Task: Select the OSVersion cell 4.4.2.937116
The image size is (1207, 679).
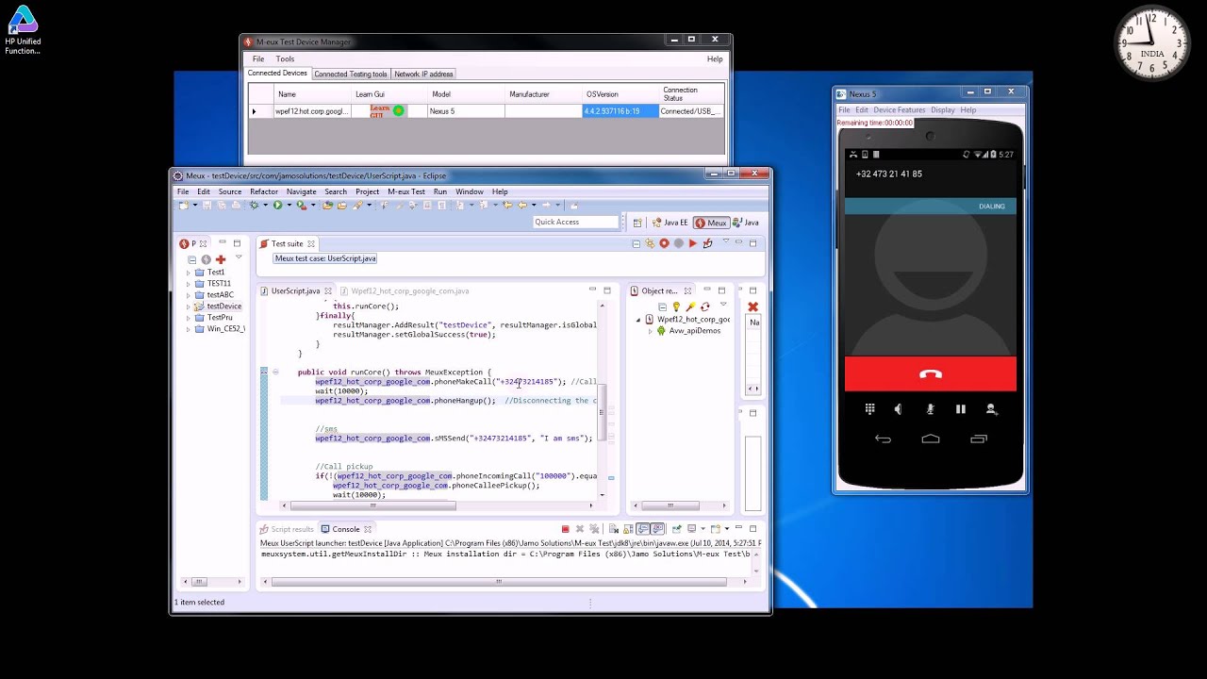Action: [620, 111]
